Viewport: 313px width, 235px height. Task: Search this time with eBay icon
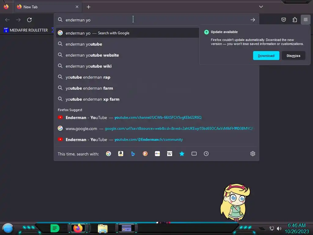click(157, 154)
